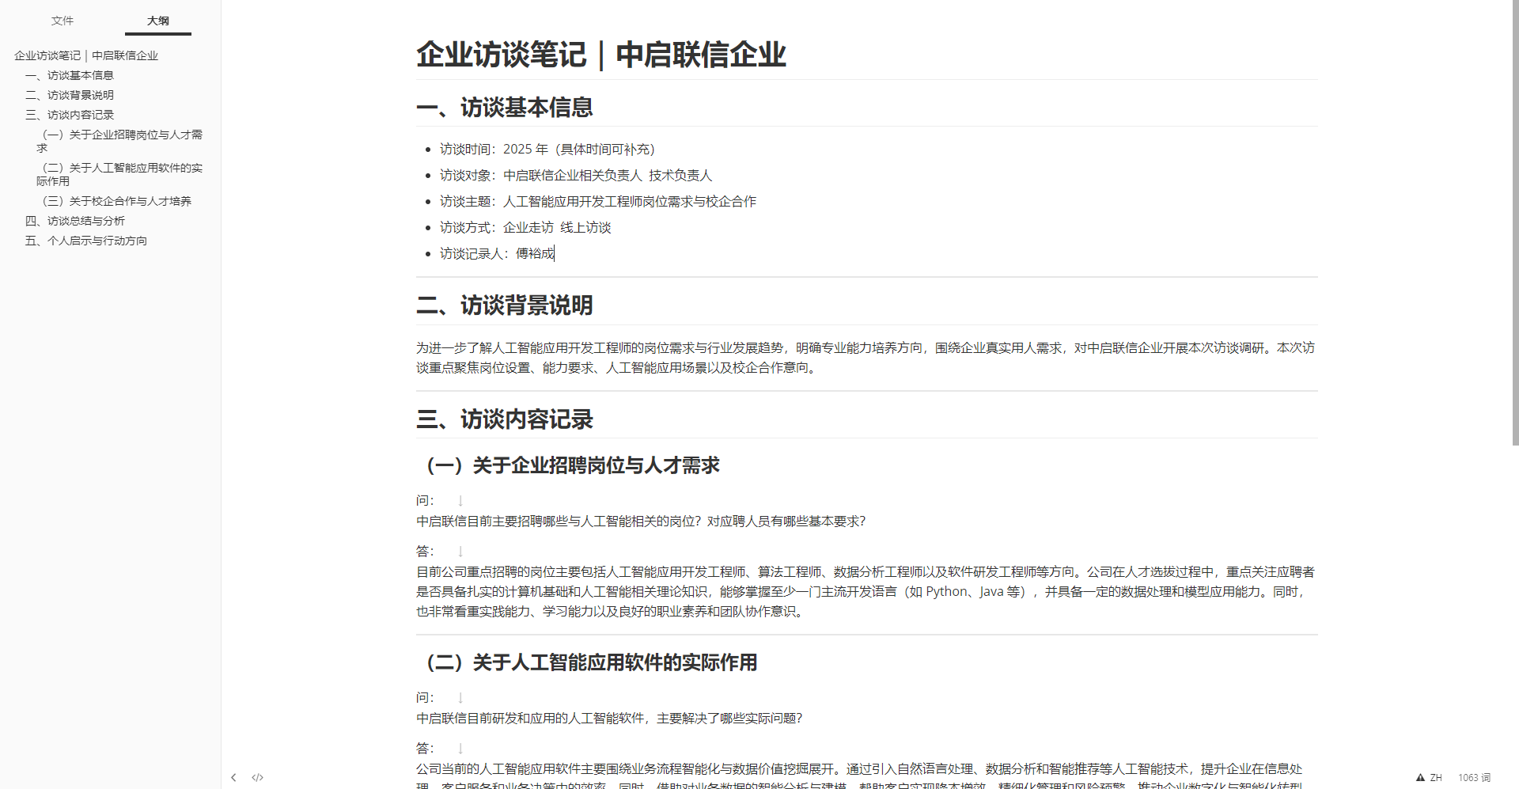The image size is (1519, 789).
Task: Place cursor in heading 二、访谈背景说明
Action: pyautogui.click(x=505, y=305)
